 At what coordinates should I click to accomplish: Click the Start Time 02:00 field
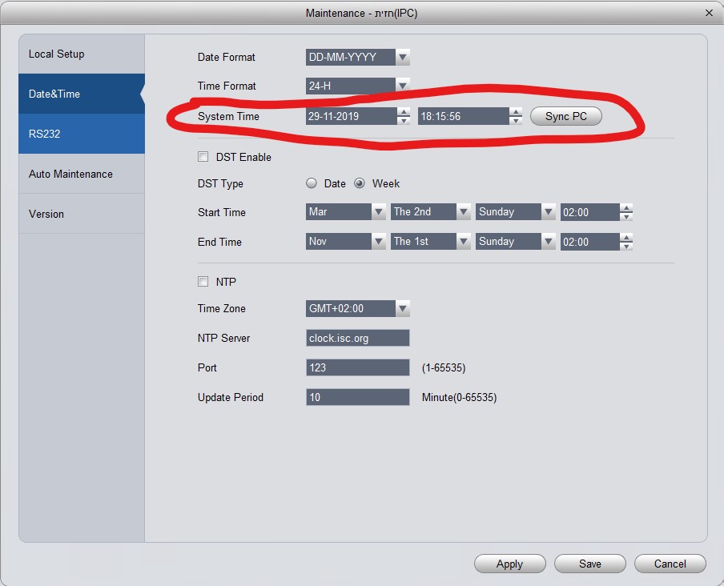point(590,212)
